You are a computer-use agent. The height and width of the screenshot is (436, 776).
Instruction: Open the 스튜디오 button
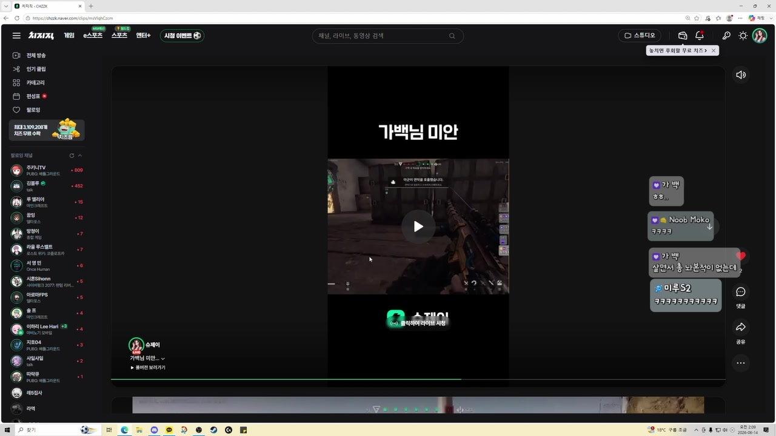[x=640, y=36]
